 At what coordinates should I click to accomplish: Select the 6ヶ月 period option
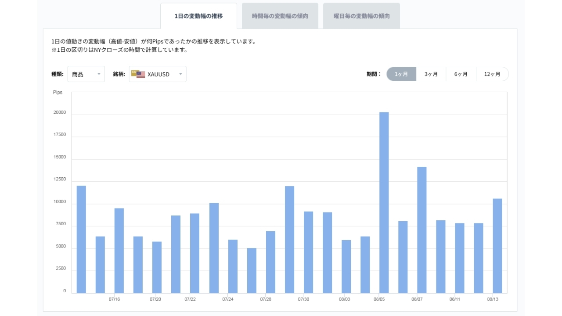coord(461,74)
